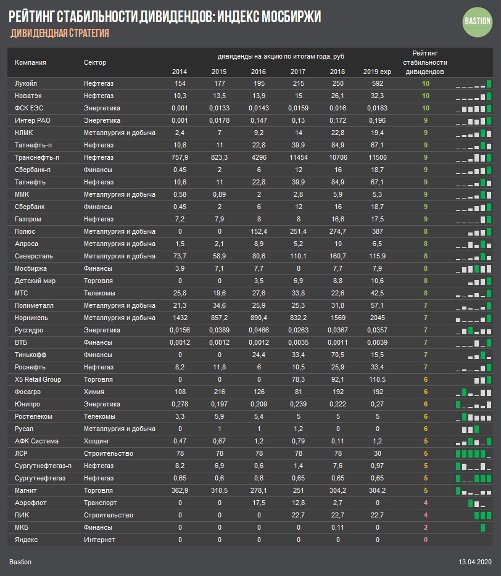Image resolution: width=501 pixels, height=576 pixels.
Task: Click the Химия sector cell
Action: pyautogui.click(x=94, y=392)
